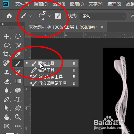This screenshot has height=134, width=134.
Task: Select the Custom Shape tool
Action: (x=18, y=108)
